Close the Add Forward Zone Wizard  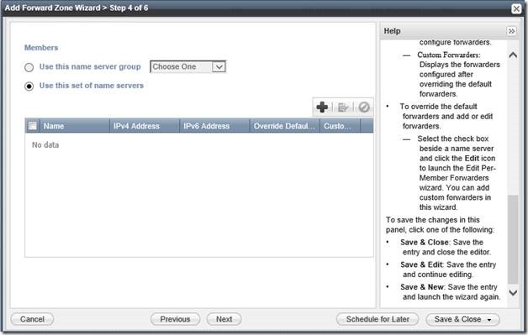516,8
